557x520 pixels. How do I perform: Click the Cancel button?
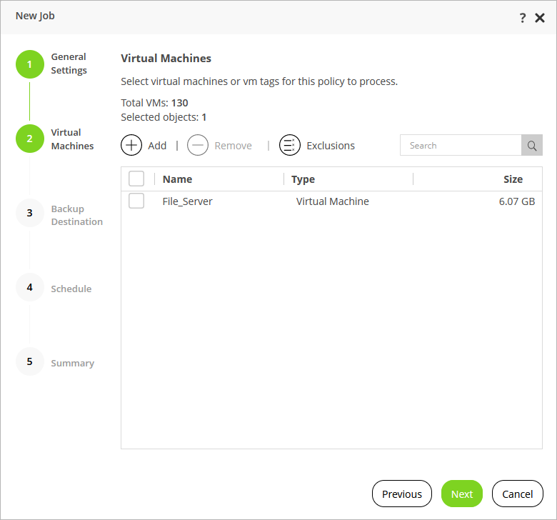[x=518, y=494]
